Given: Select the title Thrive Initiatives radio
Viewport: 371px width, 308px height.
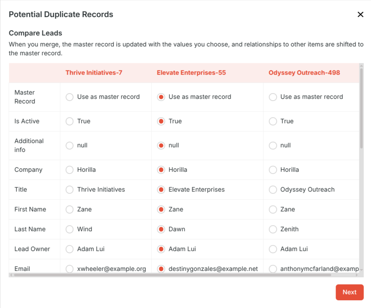Looking at the screenshot, I should 69,190.
